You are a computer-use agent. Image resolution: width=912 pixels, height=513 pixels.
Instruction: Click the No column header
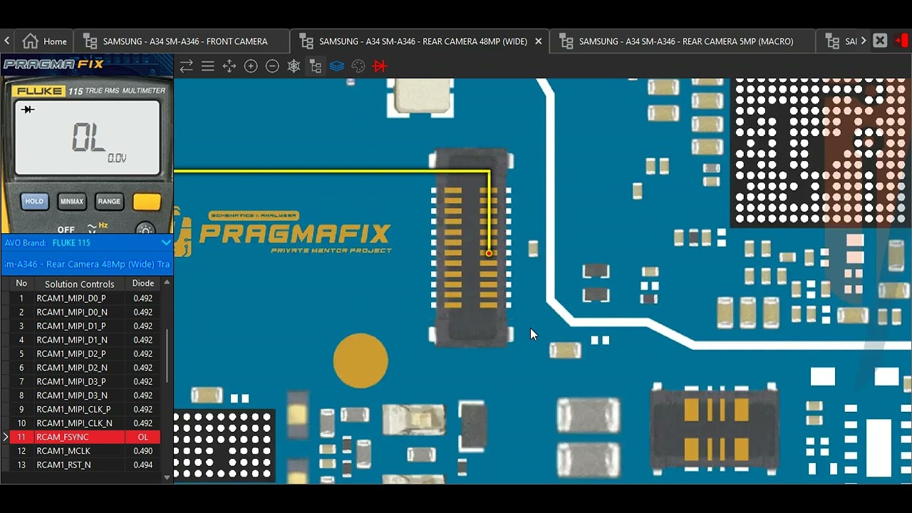(x=21, y=284)
